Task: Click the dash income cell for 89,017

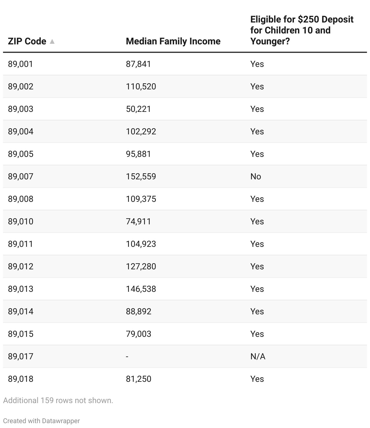Action: tap(127, 357)
